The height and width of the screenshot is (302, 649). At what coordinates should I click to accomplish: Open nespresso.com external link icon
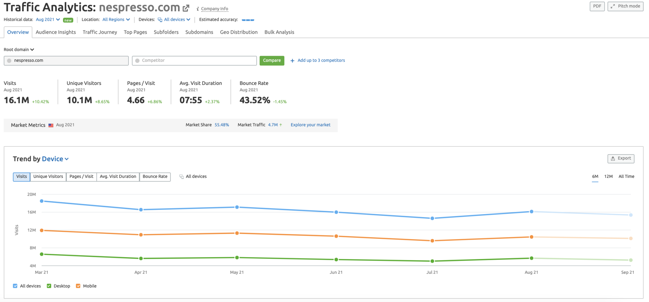(186, 8)
